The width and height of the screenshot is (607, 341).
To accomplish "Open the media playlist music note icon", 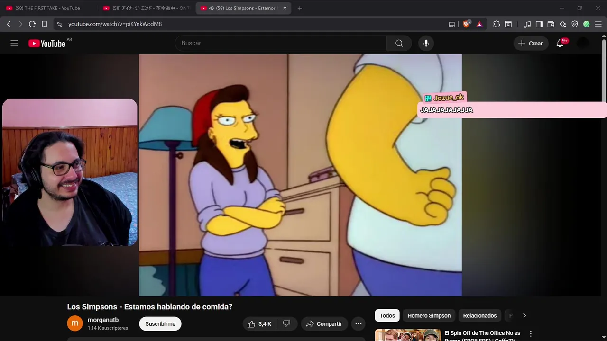I will pyautogui.click(x=527, y=24).
